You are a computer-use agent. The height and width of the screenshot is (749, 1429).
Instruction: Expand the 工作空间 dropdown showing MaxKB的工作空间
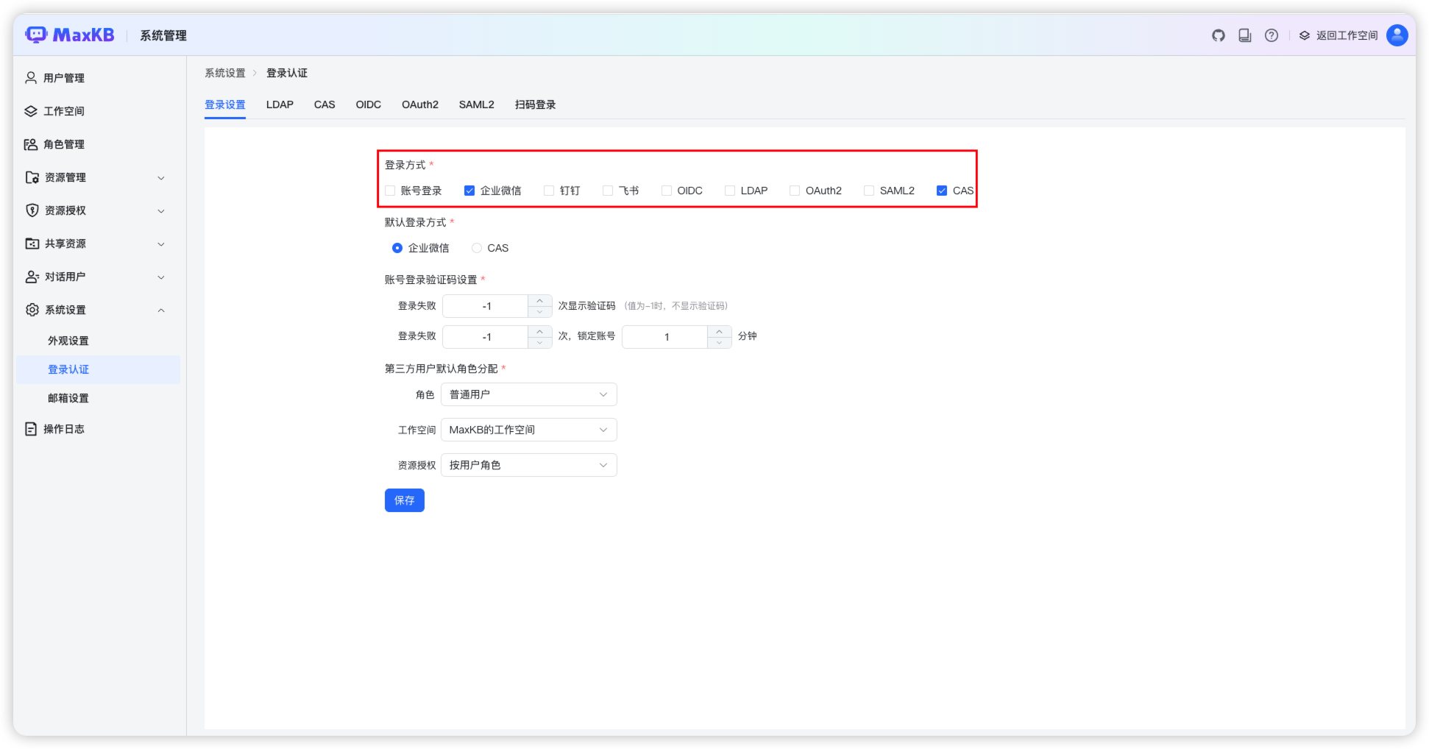pos(528,430)
